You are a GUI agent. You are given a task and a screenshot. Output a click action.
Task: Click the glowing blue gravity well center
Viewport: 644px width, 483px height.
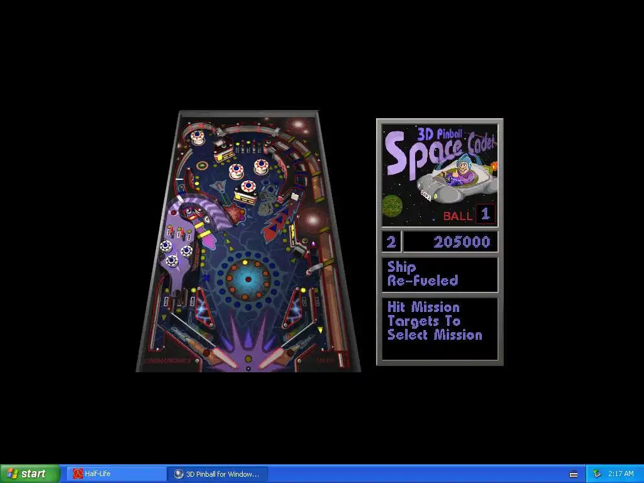248,279
